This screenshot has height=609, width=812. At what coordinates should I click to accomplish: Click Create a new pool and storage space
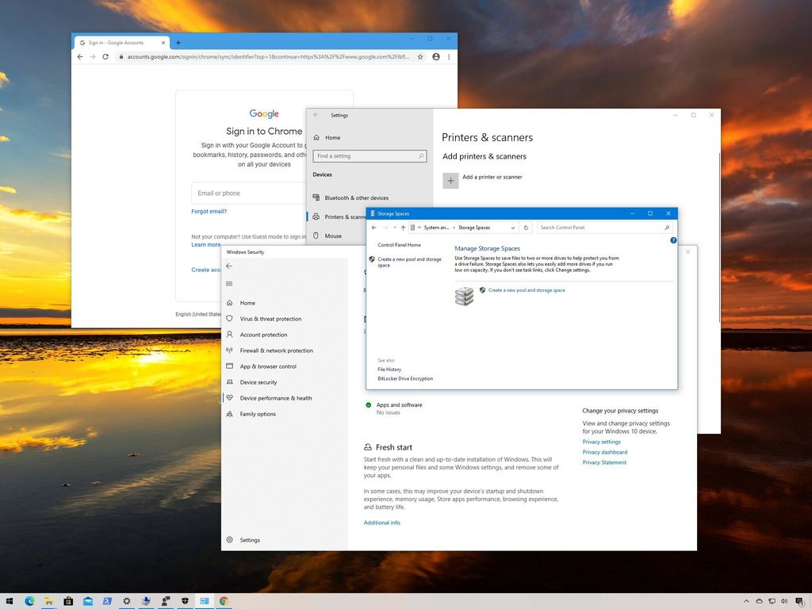tap(523, 290)
